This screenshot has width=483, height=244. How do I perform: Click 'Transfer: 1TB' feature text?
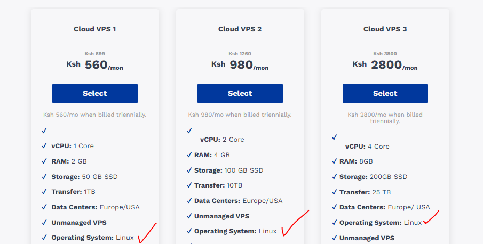click(x=73, y=192)
